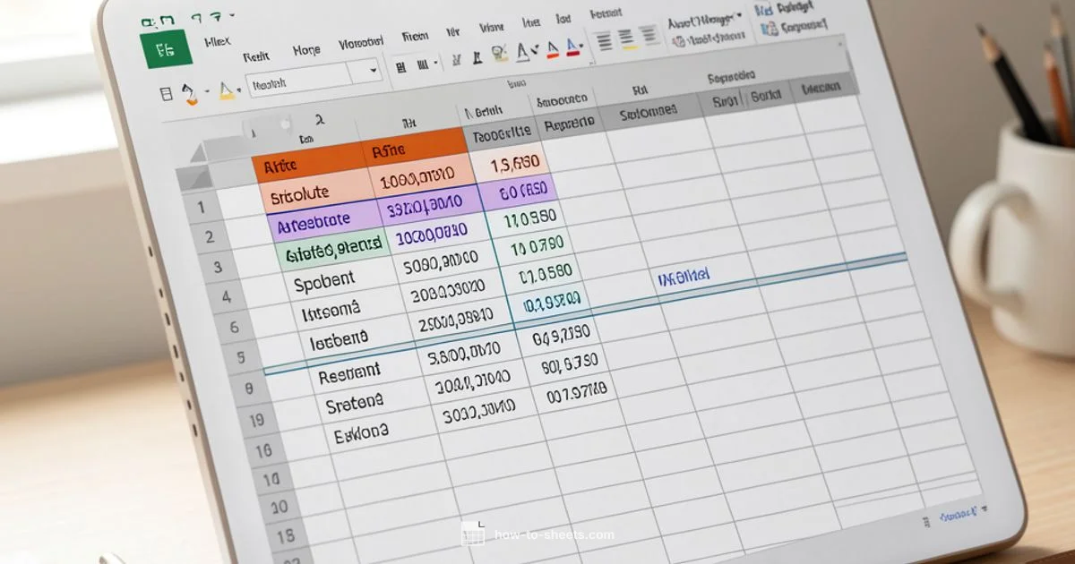Select the Toooritte gray header cell
The height and width of the screenshot is (564, 1075).
[x=503, y=134]
